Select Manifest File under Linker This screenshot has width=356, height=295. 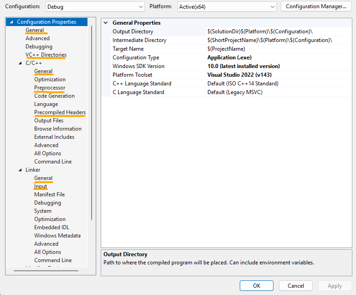point(49,195)
